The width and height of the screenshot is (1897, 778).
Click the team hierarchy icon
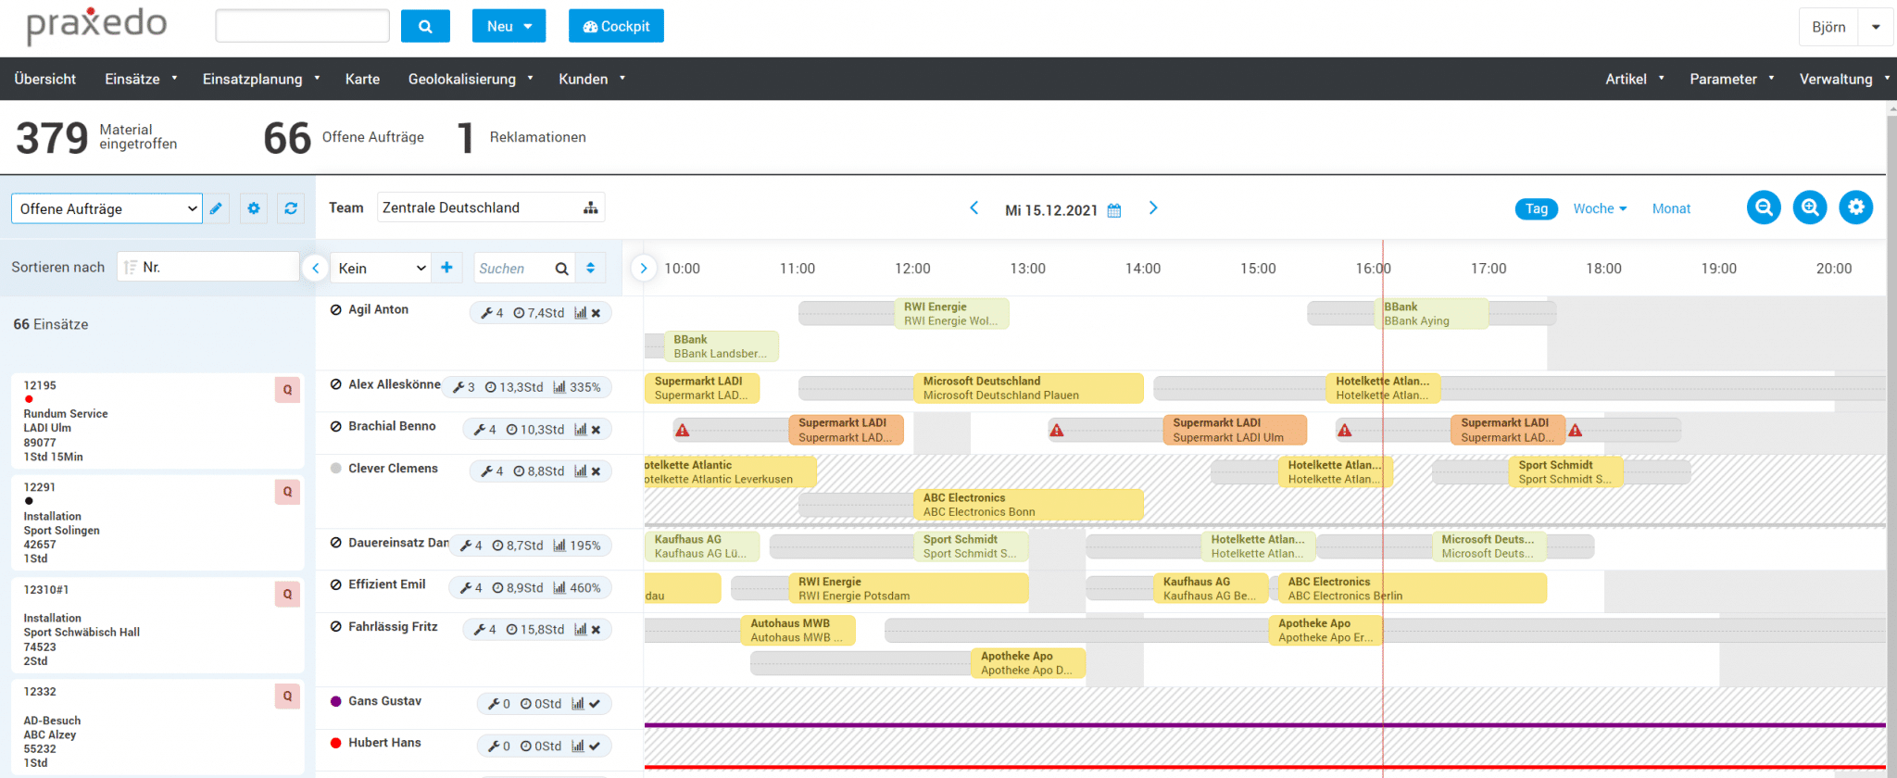(x=590, y=207)
